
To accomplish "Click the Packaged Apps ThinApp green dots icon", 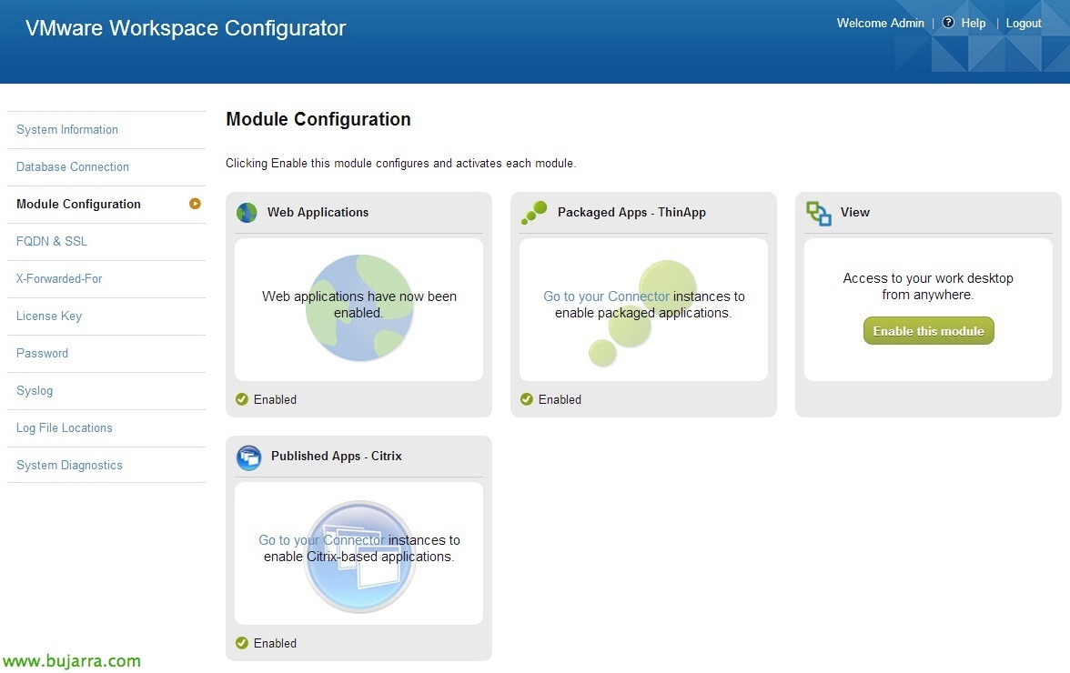I will [534, 212].
